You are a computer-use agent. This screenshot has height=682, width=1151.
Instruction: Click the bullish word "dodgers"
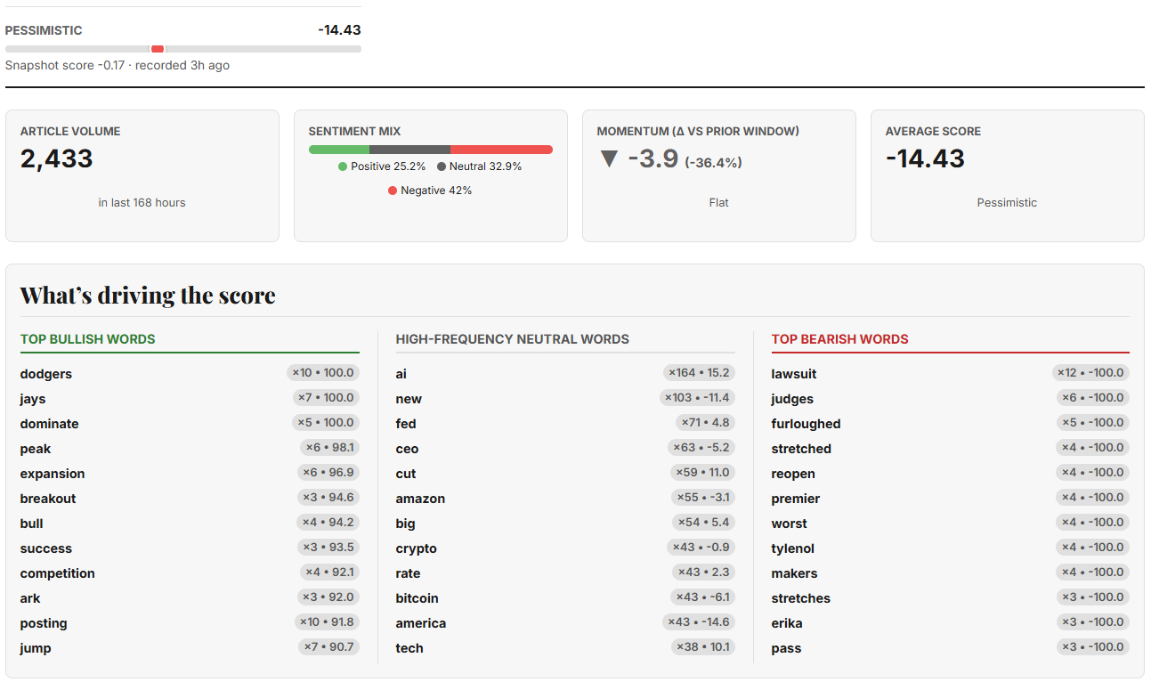46,374
